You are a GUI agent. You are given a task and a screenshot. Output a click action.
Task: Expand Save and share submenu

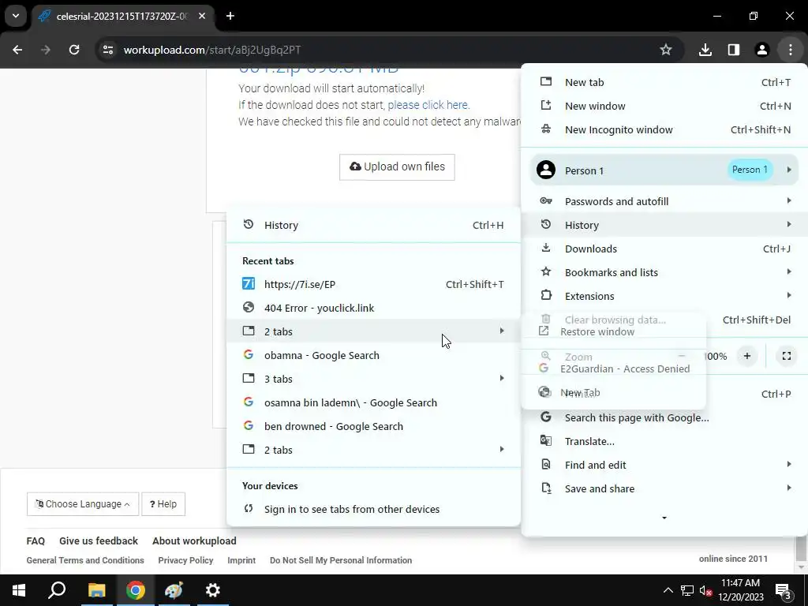[x=664, y=489]
